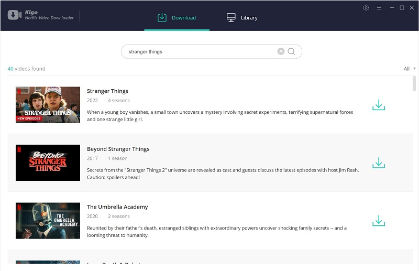
Task: Click the Kigo video downloader logo icon
Action: (x=15, y=15)
